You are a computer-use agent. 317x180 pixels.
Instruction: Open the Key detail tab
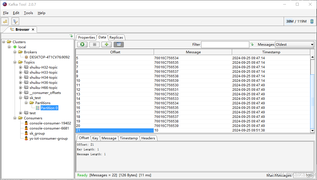95,138
